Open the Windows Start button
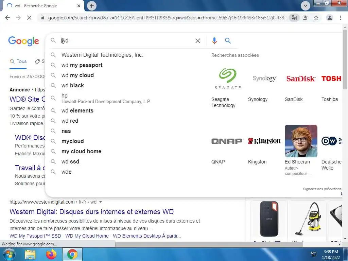 (8, 254)
